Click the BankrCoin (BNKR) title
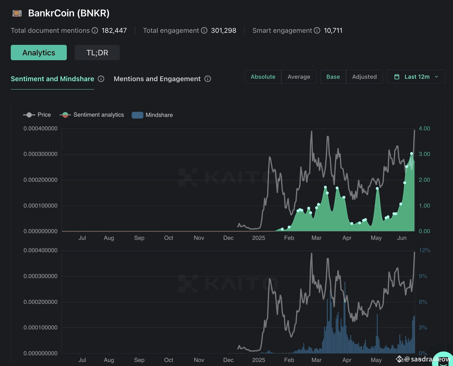Image resolution: width=453 pixels, height=366 pixels. (69, 13)
